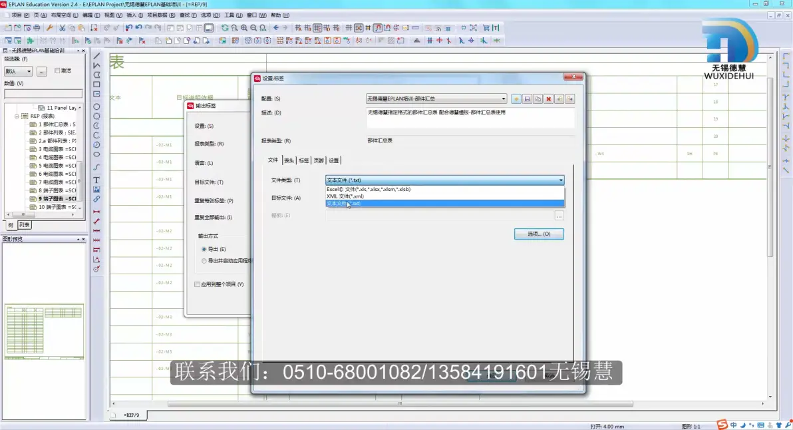This screenshot has height=430, width=793.
Task: Select the Insert image tool
Action: (96, 189)
